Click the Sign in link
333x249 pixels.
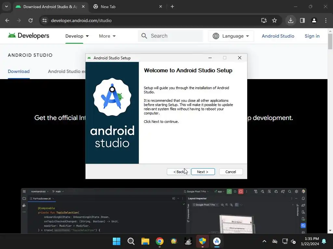[x=312, y=36]
